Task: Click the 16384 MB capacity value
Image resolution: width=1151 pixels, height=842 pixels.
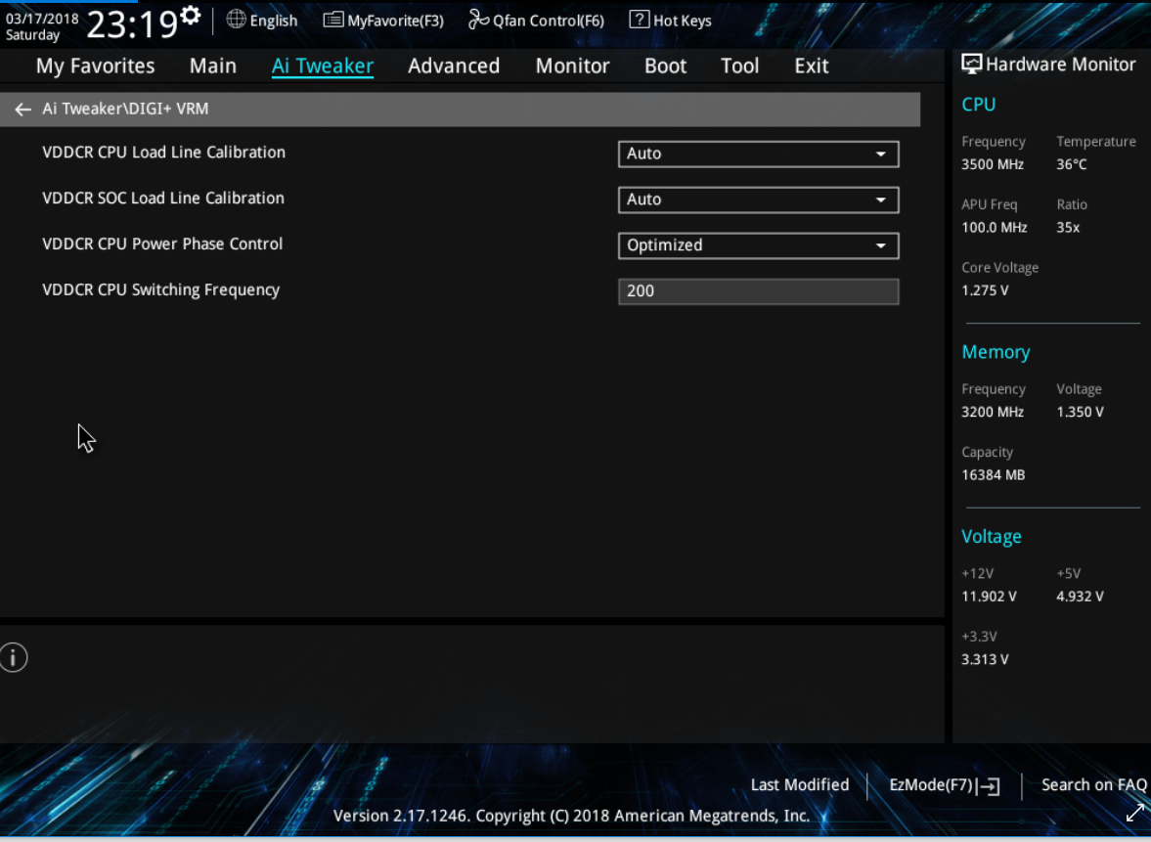Action: [994, 475]
